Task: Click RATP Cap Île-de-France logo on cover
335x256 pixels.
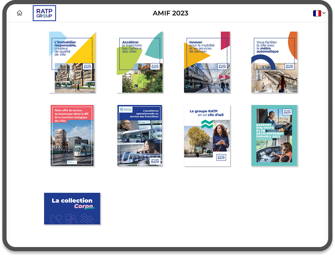Action: click(126, 110)
